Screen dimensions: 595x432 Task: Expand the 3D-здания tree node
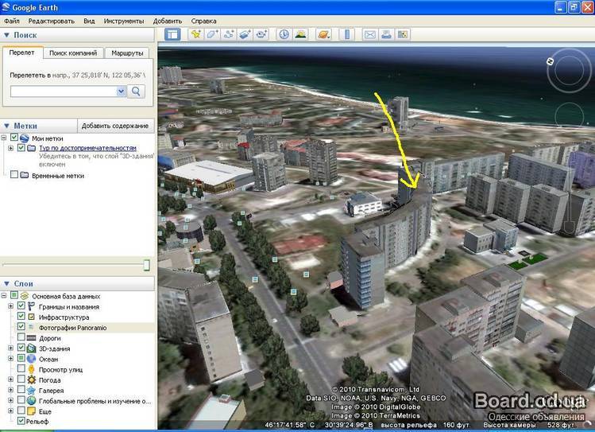[x=10, y=348]
